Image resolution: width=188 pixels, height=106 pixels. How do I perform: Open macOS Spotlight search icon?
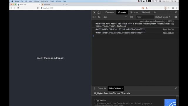[172, 1]
